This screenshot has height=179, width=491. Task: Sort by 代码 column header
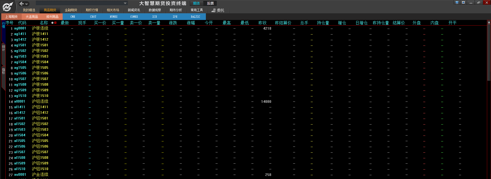[x=22, y=23]
